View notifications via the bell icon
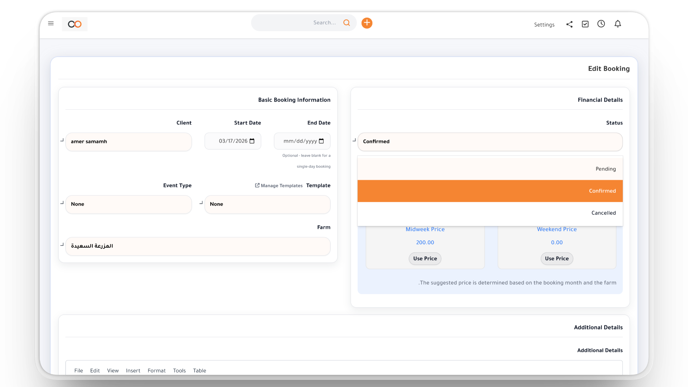688x387 pixels. click(x=618, y=24)
